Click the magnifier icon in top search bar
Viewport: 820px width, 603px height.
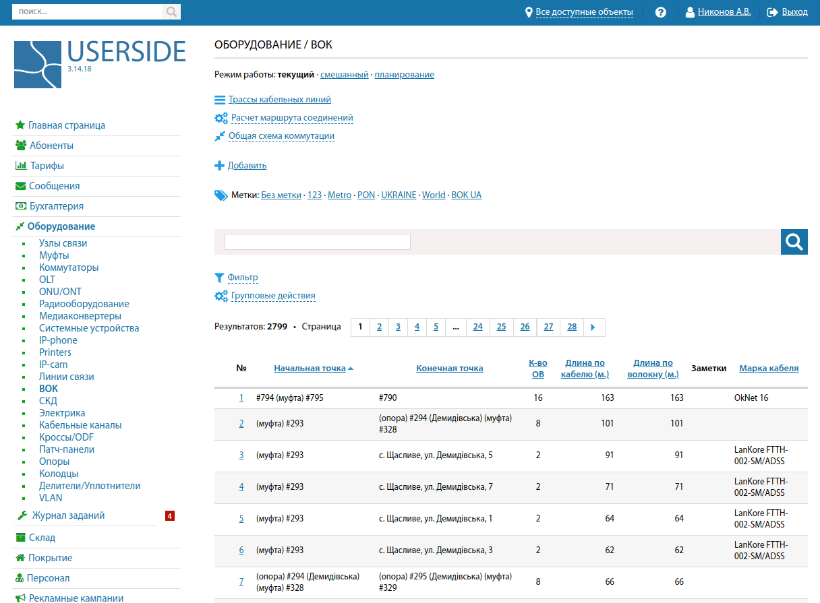pos(171,12)
